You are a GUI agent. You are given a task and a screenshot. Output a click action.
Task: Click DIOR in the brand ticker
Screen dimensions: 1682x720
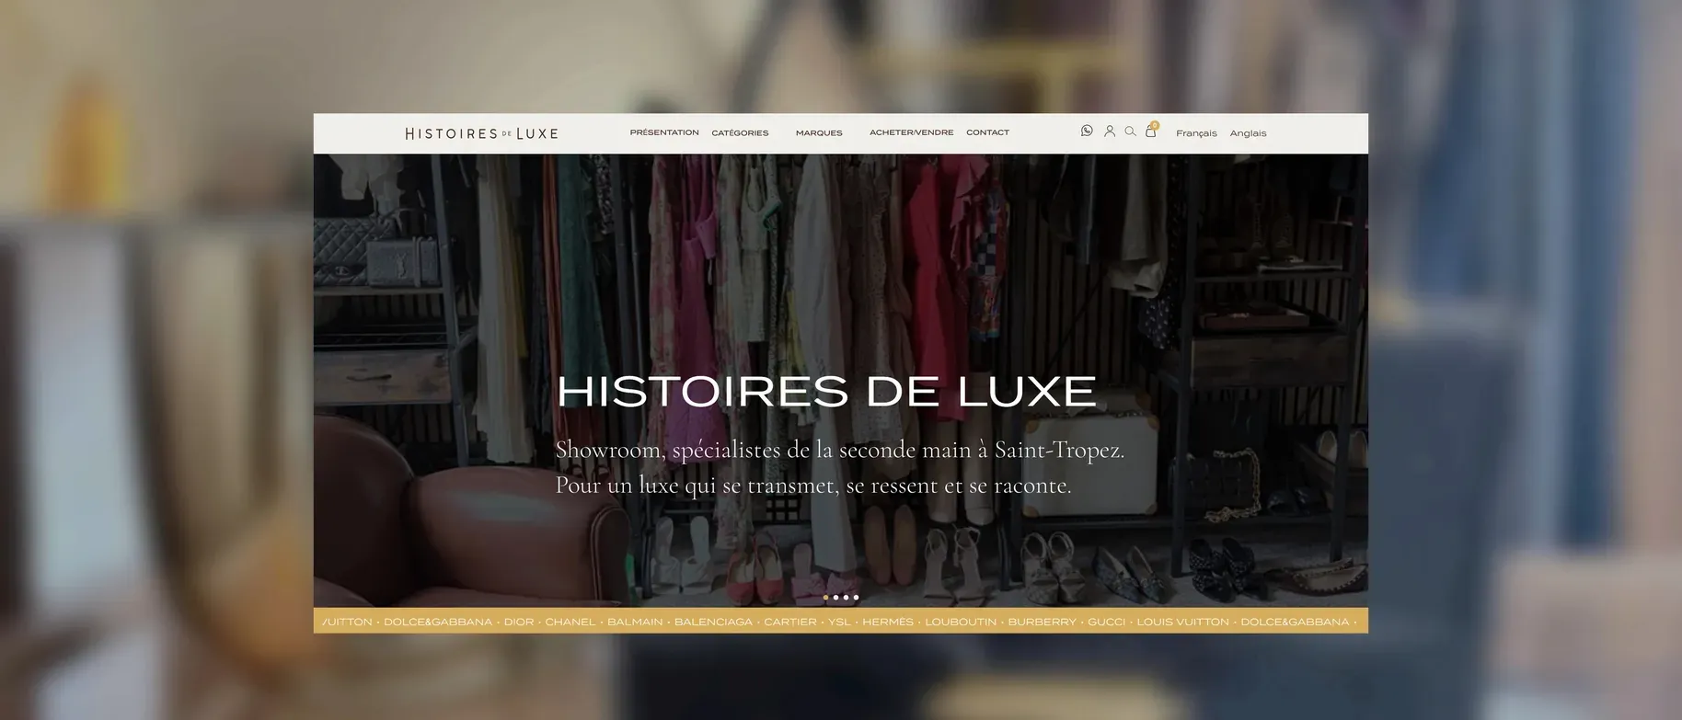point(519,622)
